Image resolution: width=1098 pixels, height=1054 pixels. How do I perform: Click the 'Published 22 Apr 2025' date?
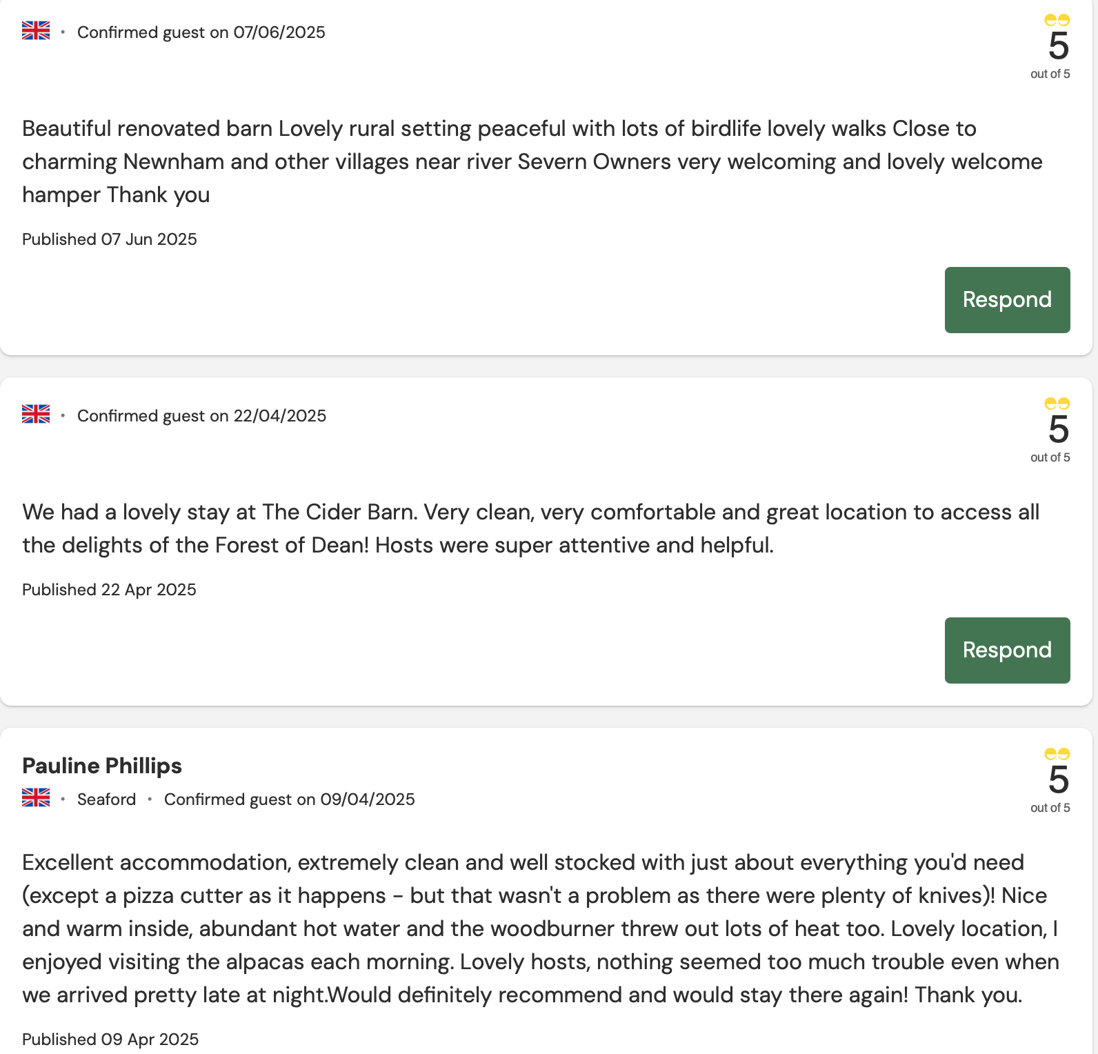109,590
